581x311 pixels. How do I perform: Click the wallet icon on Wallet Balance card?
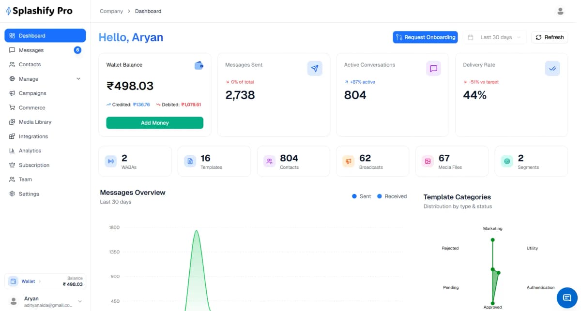199,65
